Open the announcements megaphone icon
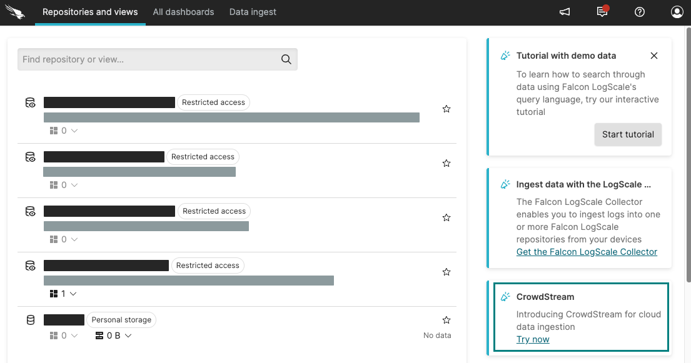This screenshot has width=691, height=363. pos(565,12)
